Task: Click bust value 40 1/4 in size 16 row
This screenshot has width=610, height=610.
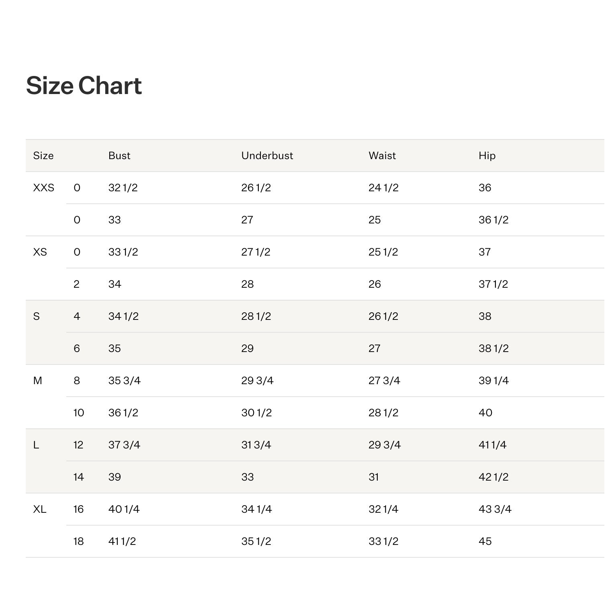Action: (x=124, y=509)
